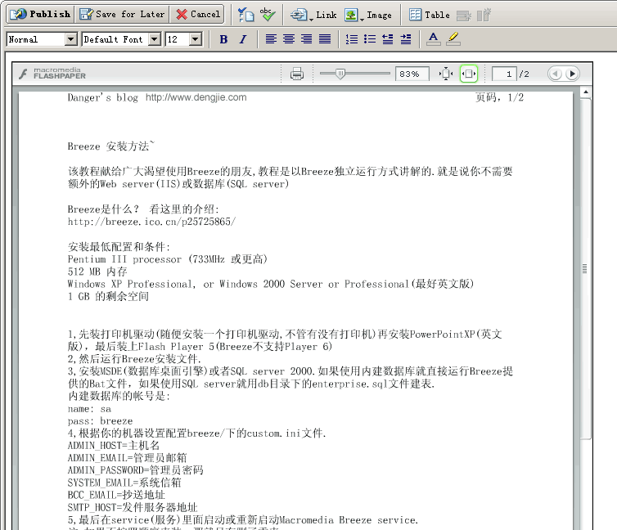Click the document vertical scrollbar thumb
Viewport: 617px width, 530px height.
point(585,268)
